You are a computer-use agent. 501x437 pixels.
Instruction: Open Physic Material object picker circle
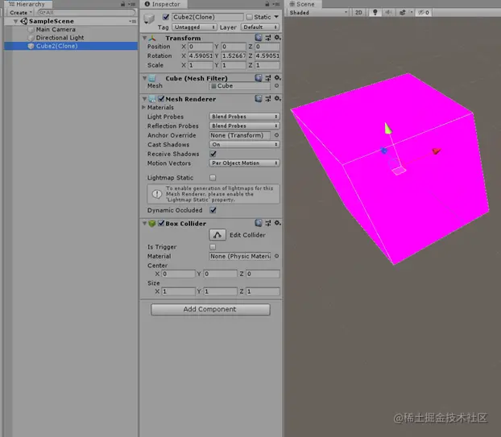277,256
